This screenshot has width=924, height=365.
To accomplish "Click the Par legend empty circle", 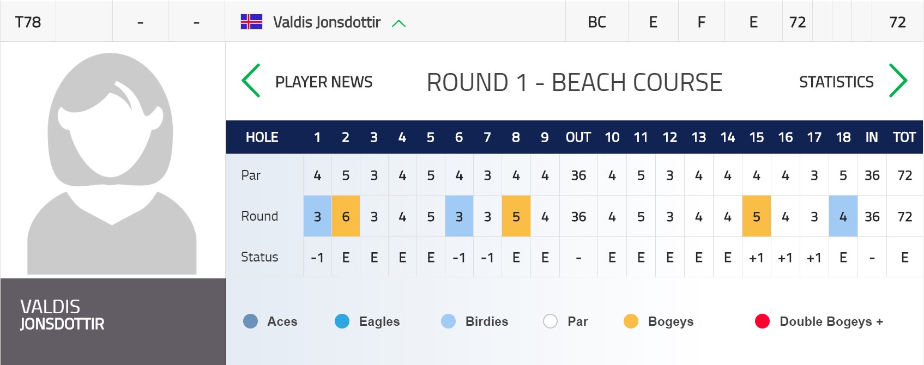I will click(x=551, y=321).
